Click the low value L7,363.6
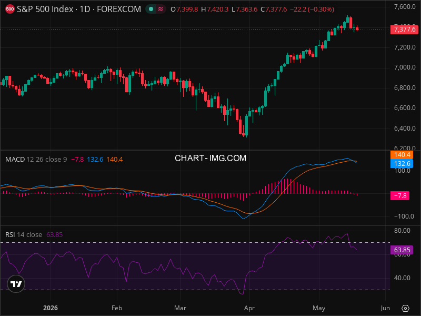Viewport: 421px width, 316px height. (244, 9)
